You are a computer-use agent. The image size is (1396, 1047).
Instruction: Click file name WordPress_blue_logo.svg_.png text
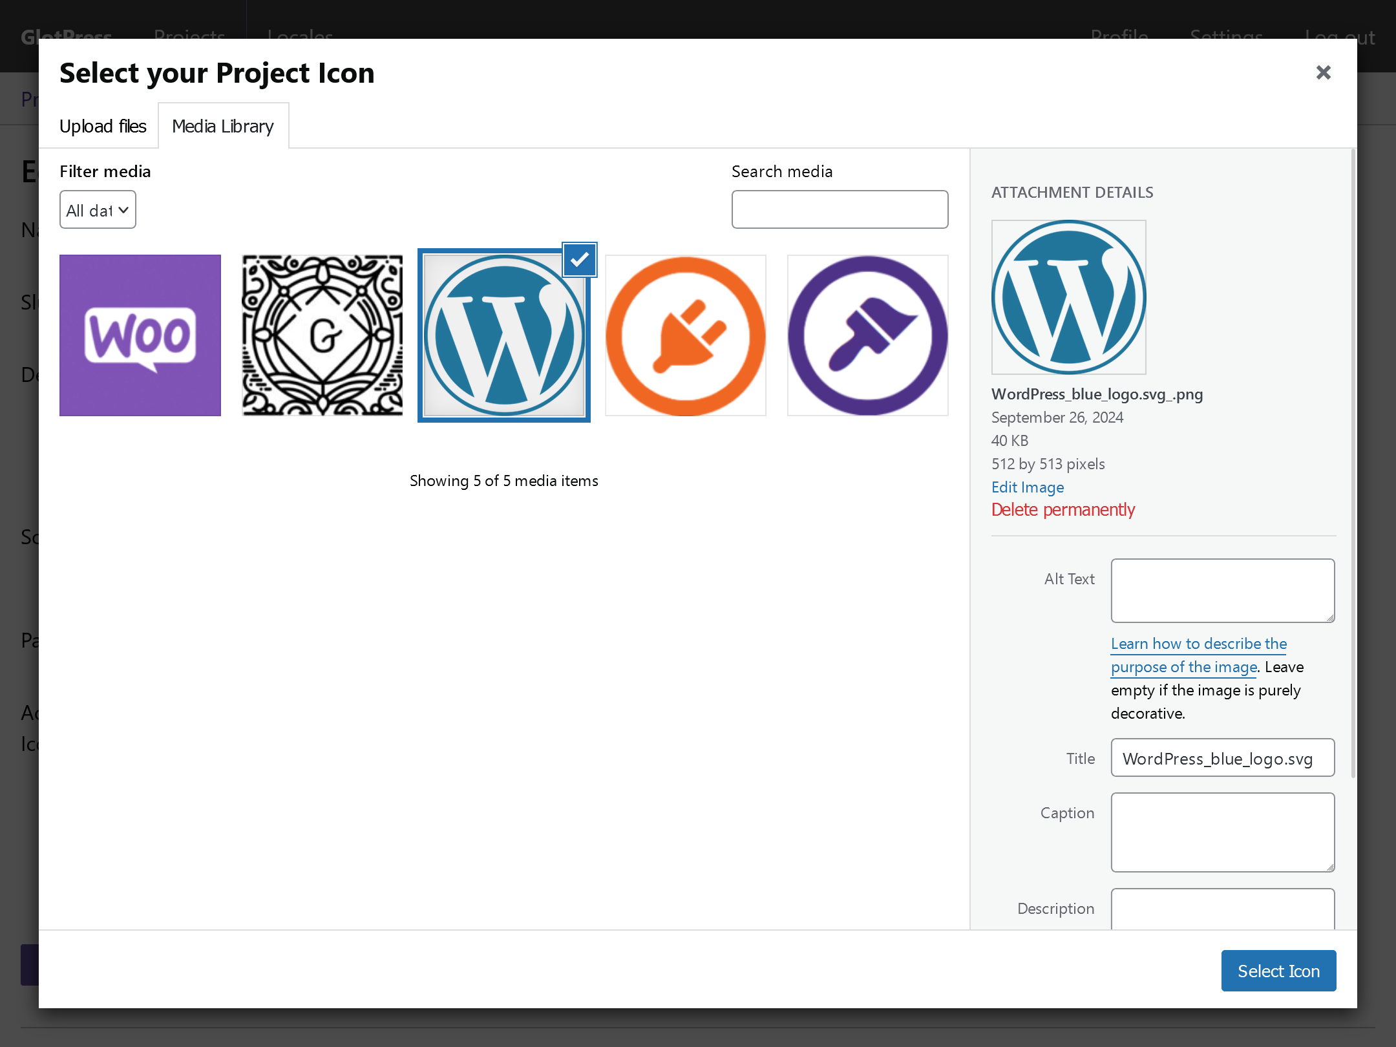click(x=1097, y=394)
